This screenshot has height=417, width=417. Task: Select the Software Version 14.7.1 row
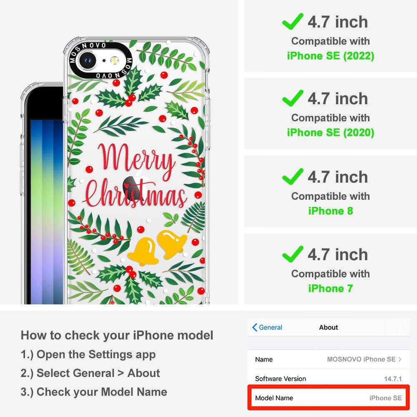329,378
